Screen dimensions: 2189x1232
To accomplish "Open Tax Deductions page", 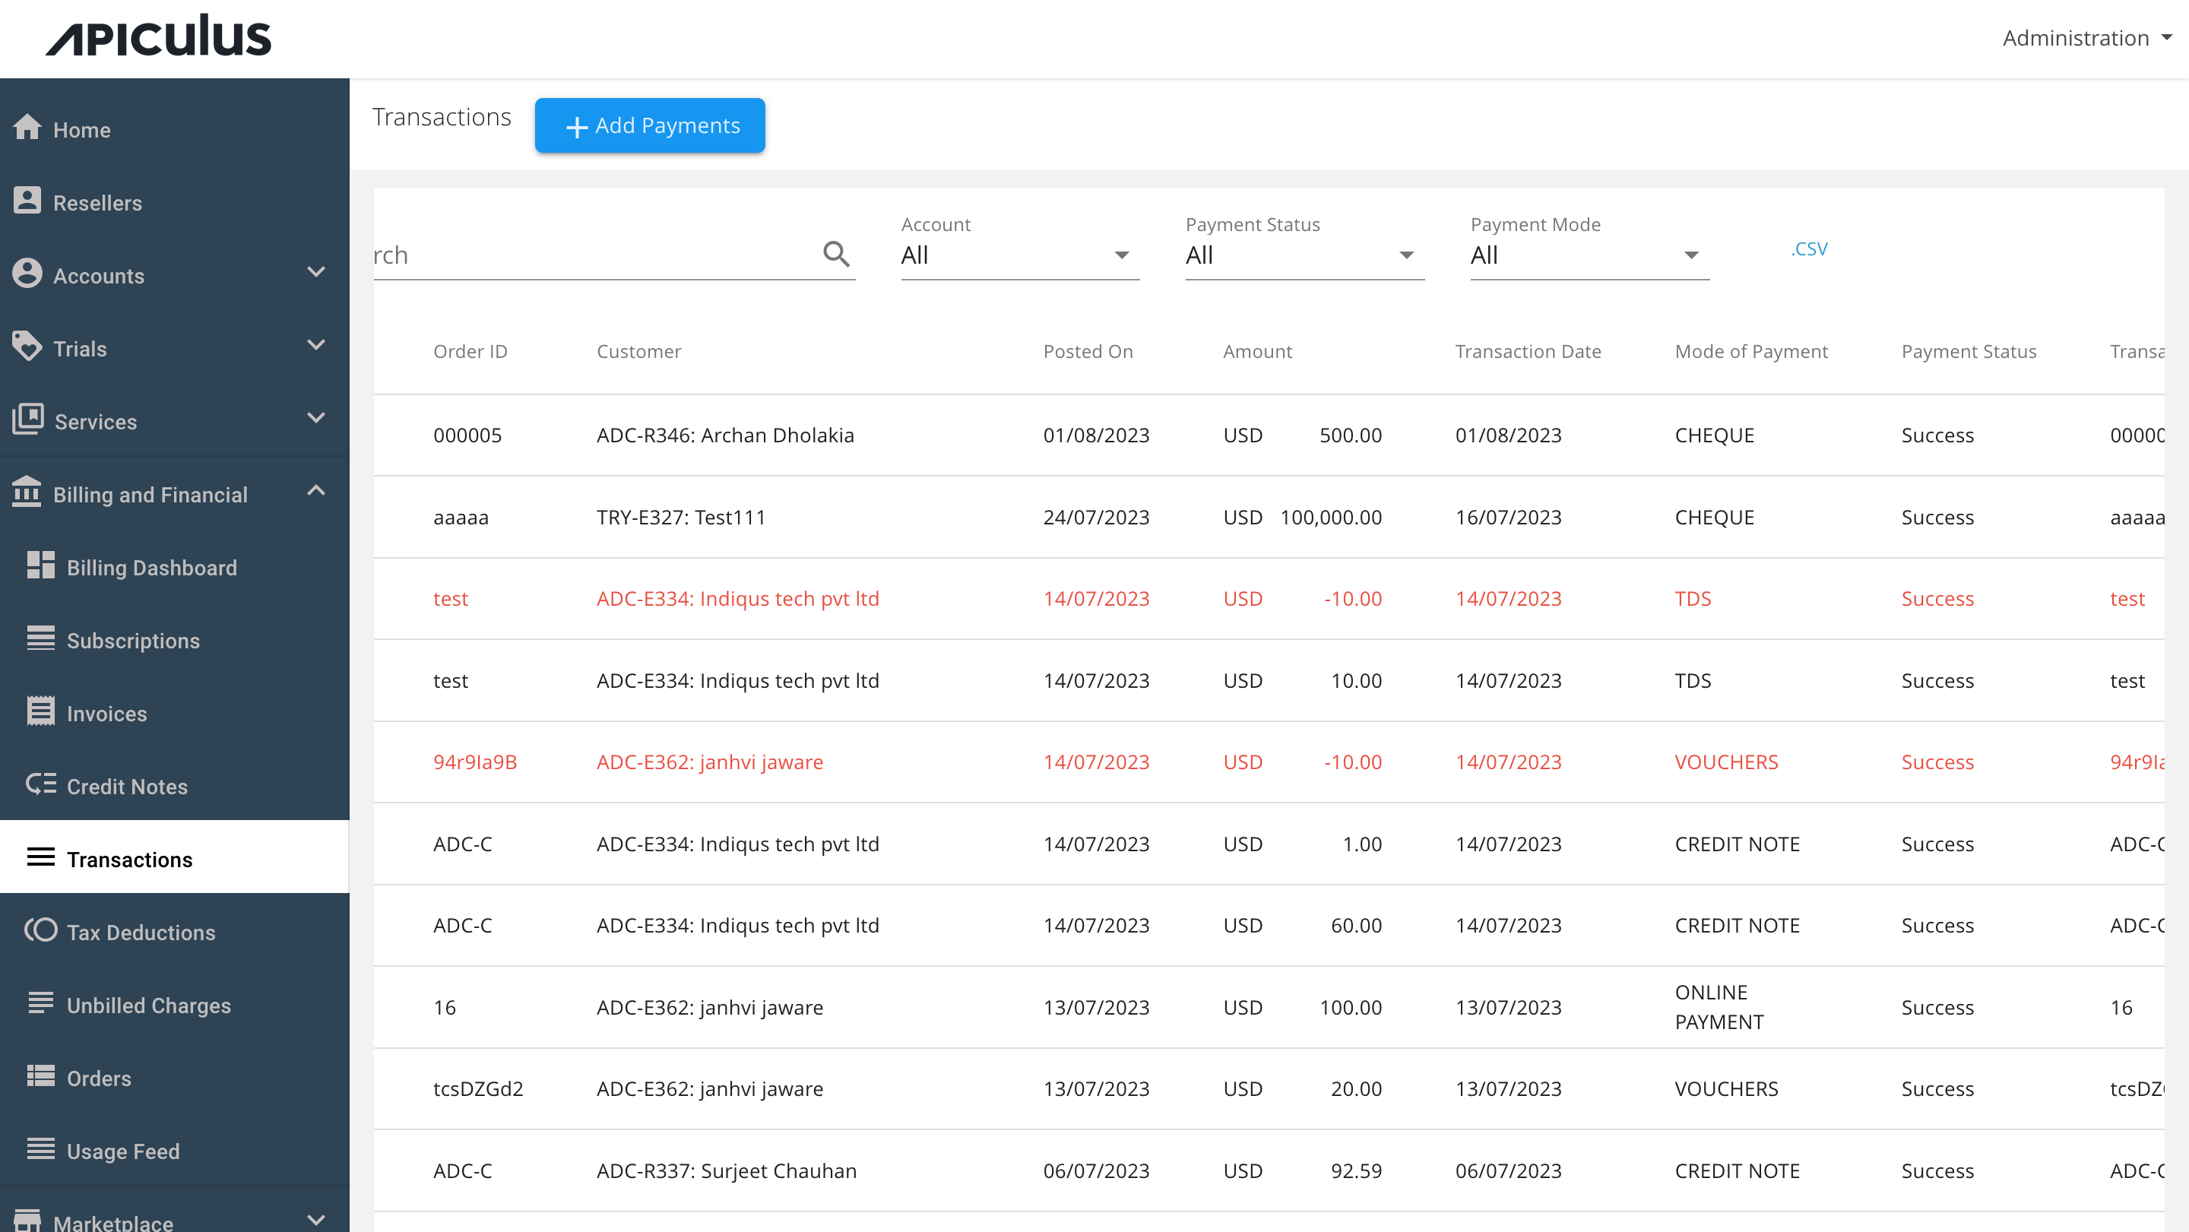I will (174, 932).
